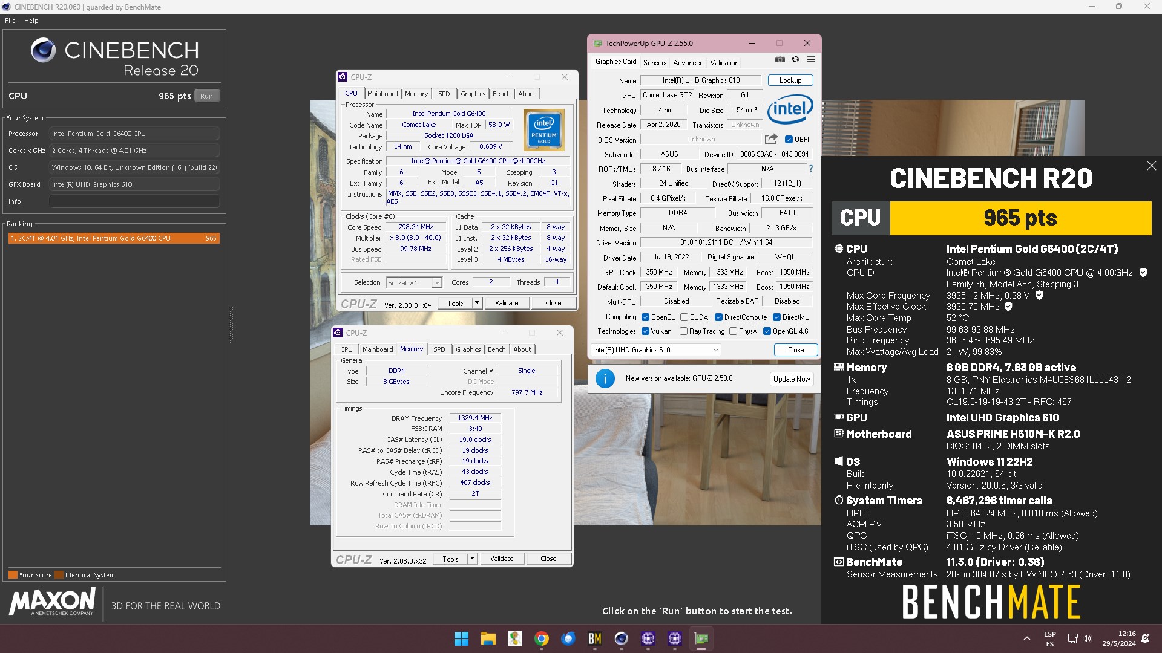
Task: Click Update Now for GPU-Z 2.59.0
Action: (791, 379)
